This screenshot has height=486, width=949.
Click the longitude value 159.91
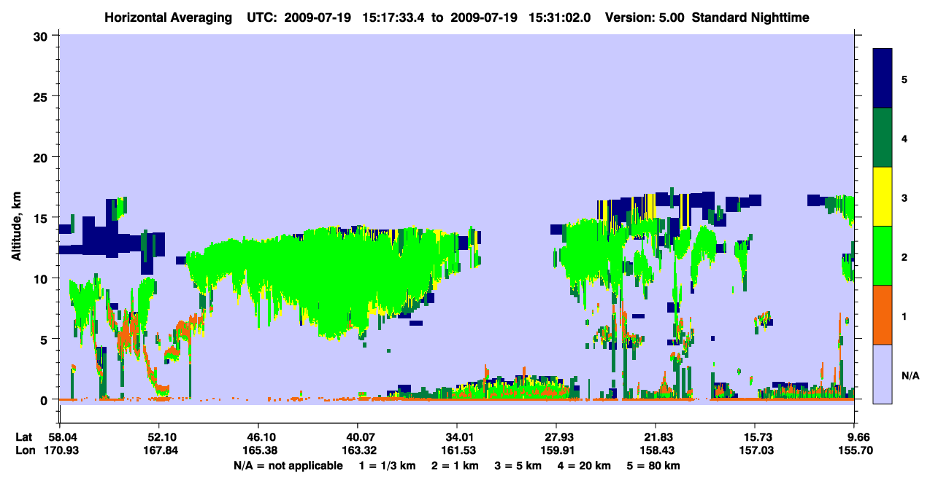pos(557,450)
